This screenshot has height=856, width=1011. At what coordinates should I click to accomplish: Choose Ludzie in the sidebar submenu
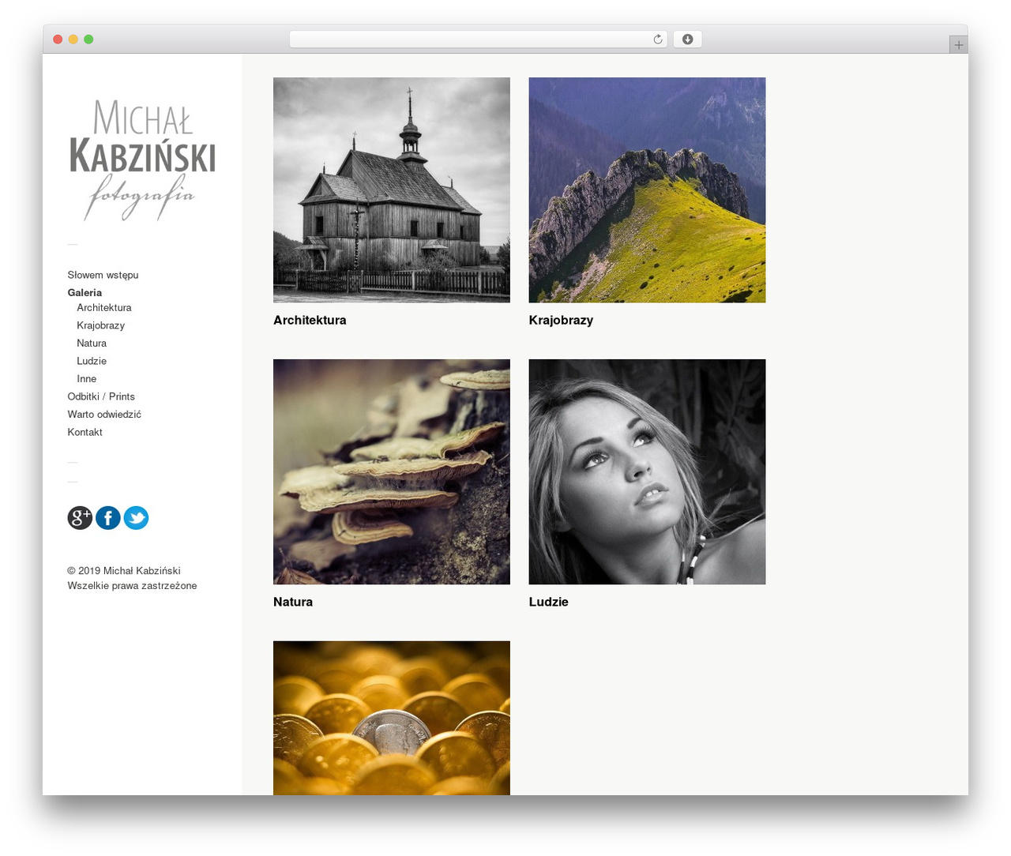92,361
